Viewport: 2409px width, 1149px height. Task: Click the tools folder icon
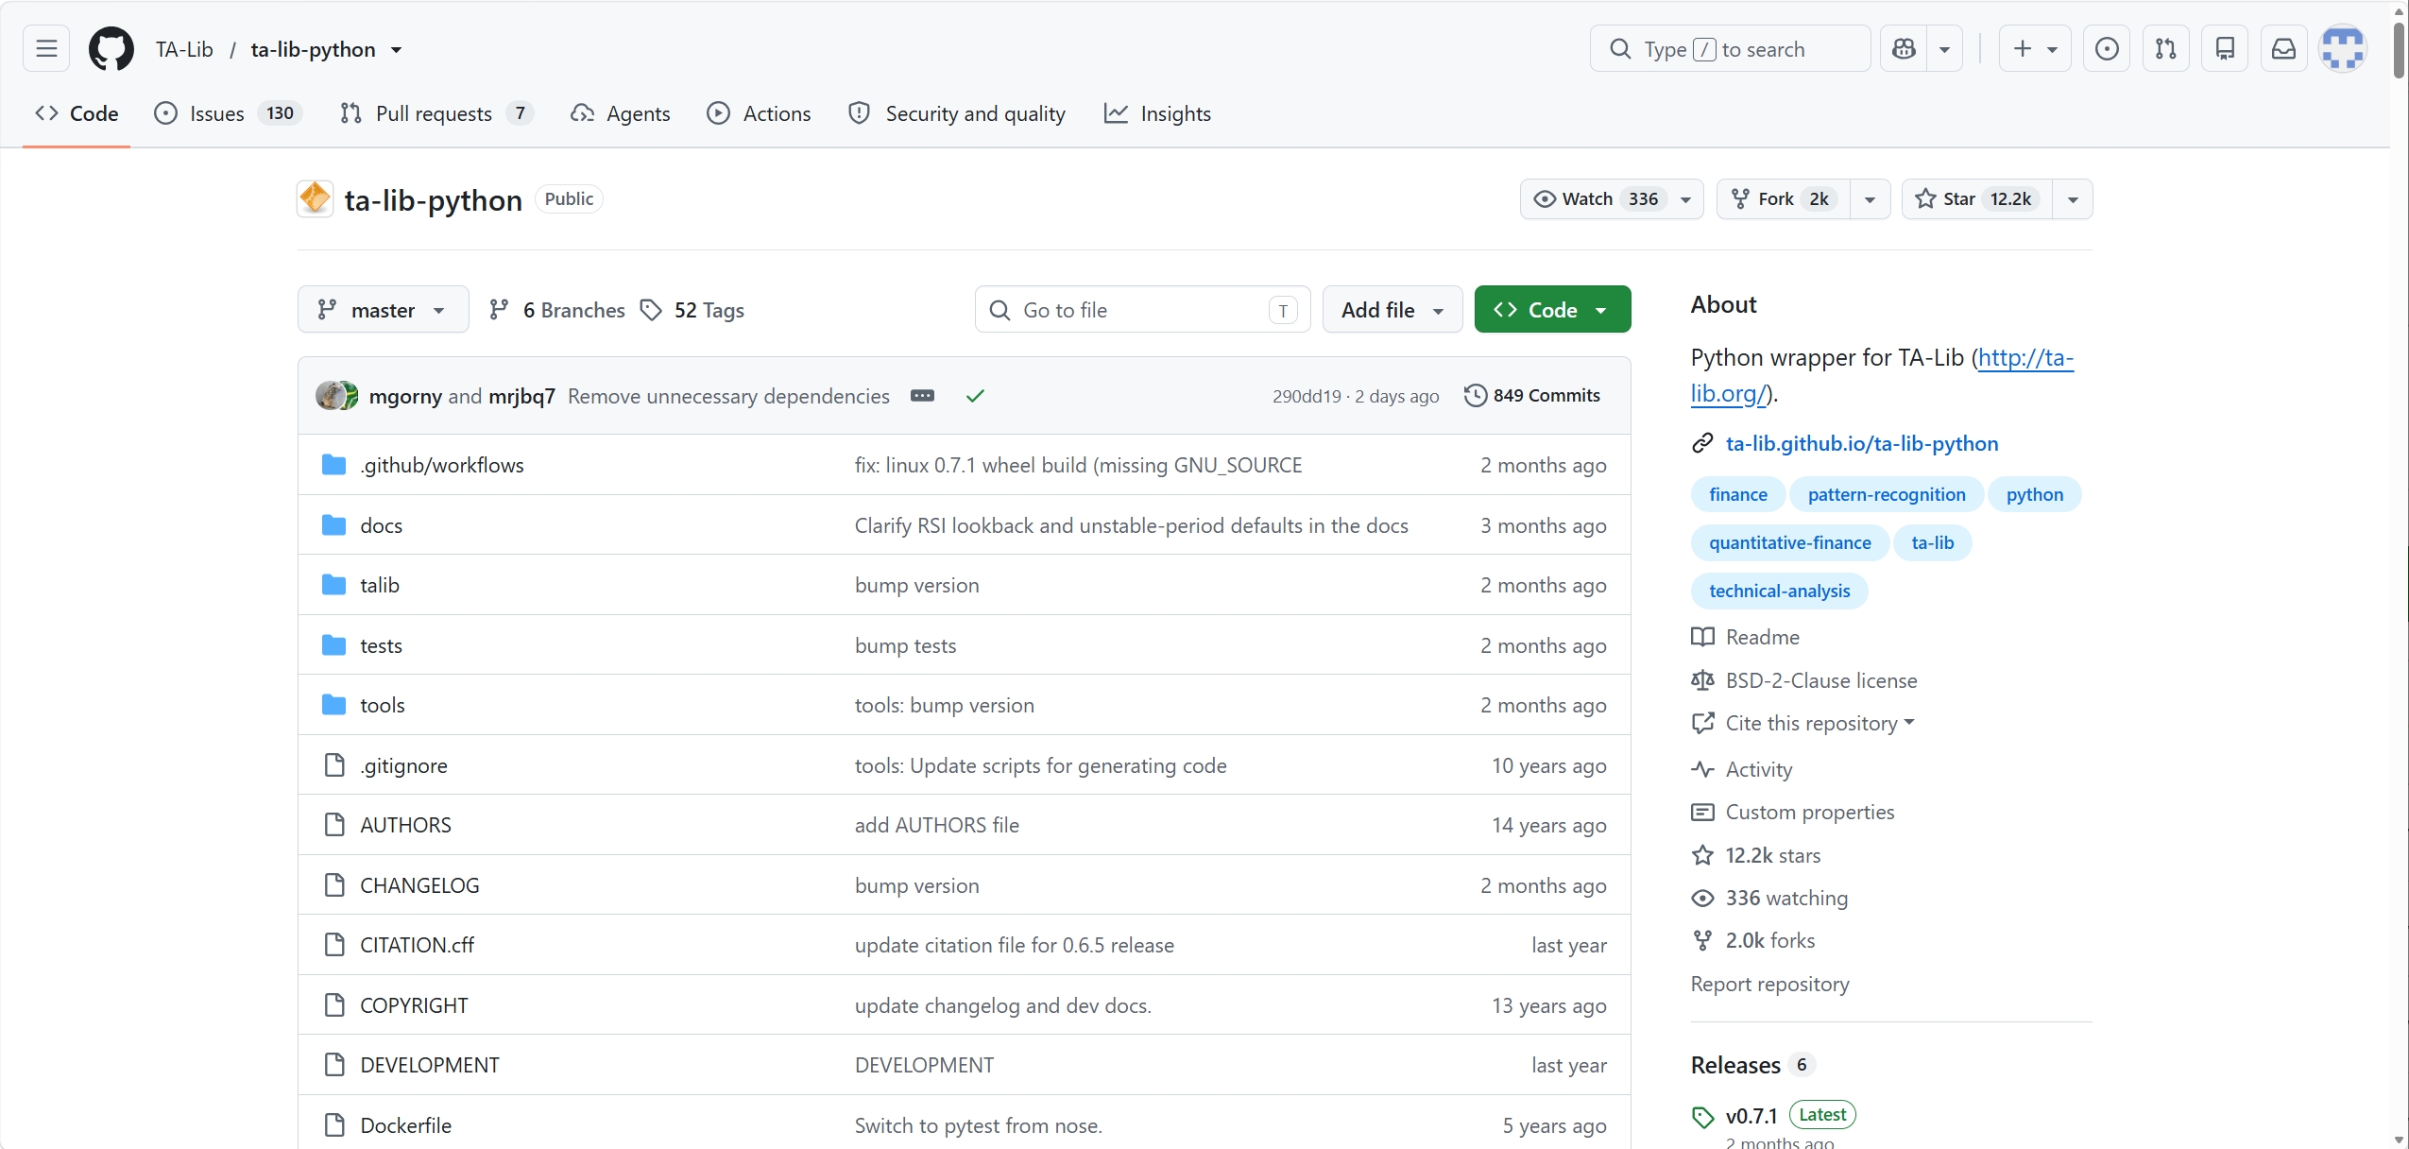pos(333,704)
